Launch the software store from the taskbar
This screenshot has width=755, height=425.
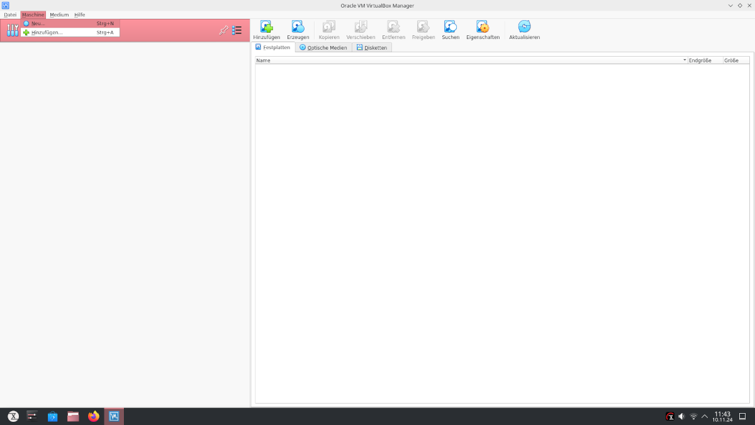[x=53, y=416]
